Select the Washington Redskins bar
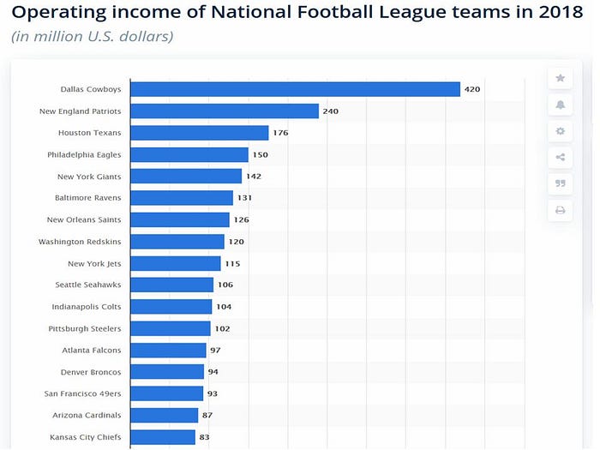The width and height of the screenshot is (600, 450). tap(177, 242)
